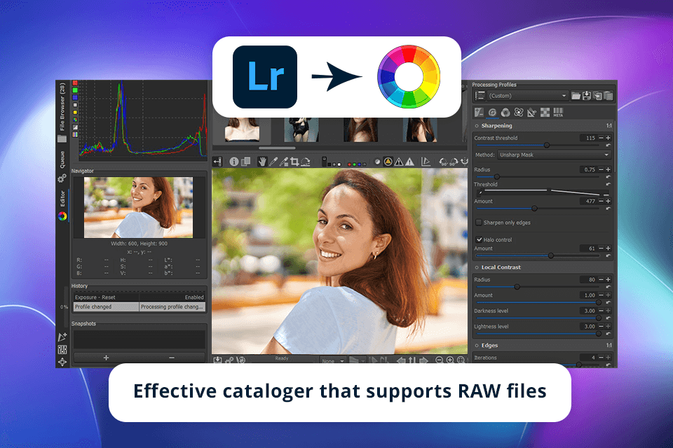Toggle the first clipping warning triangle icon
Screen dimensions: 673x448
click(399, 162)
